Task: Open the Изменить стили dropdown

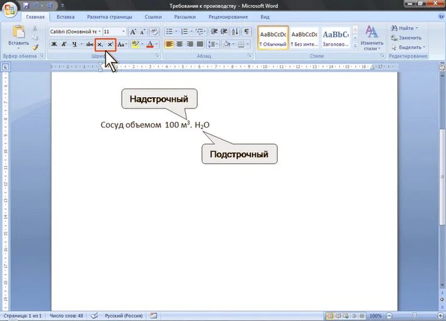Action: point(372,38)
